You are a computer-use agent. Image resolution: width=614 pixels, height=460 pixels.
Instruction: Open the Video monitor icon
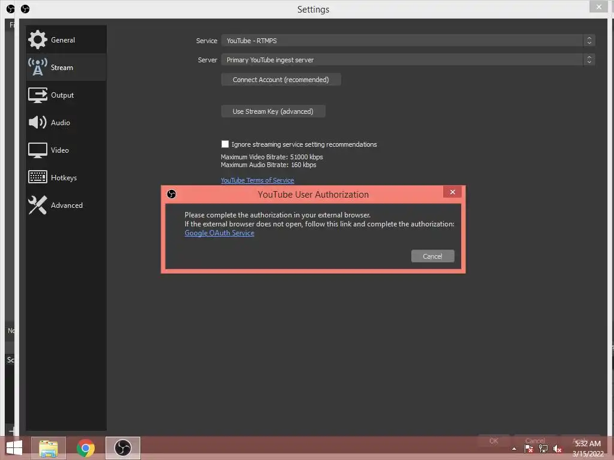[38, 150]
